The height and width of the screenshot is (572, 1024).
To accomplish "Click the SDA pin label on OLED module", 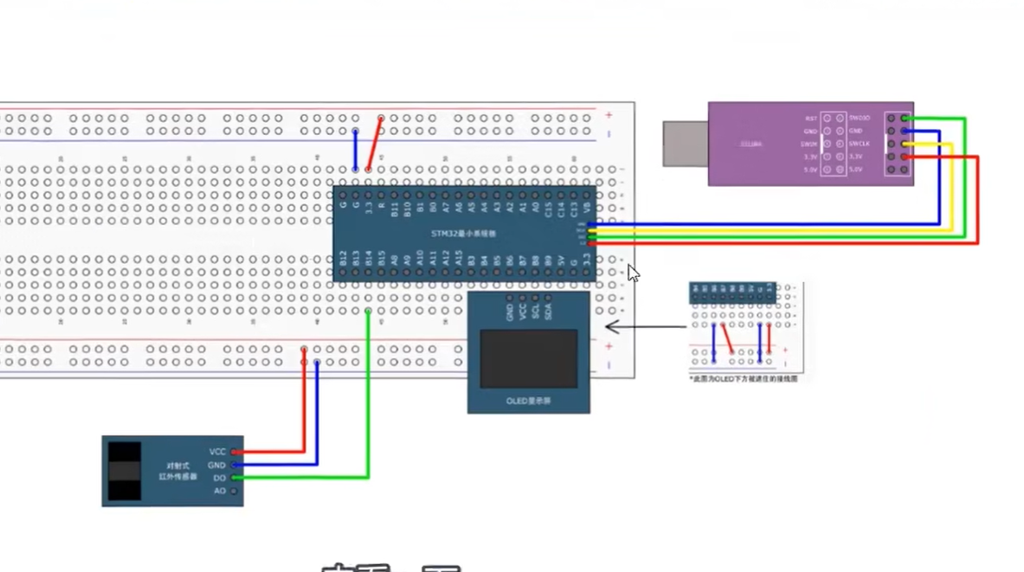I will click(549, 309).
